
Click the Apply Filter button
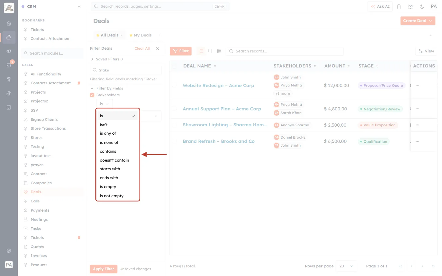tap(103, 269)
